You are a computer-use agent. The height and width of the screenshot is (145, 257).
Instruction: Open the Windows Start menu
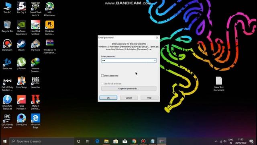pos(4,141)
